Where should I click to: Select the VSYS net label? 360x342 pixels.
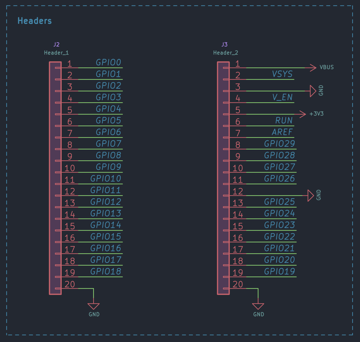tap(282, 74)
